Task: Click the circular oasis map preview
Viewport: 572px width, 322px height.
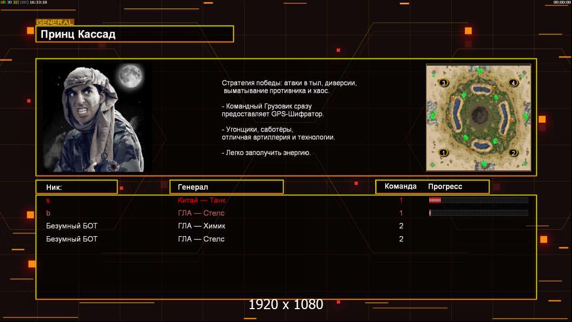Action: (x=479, y=118)
